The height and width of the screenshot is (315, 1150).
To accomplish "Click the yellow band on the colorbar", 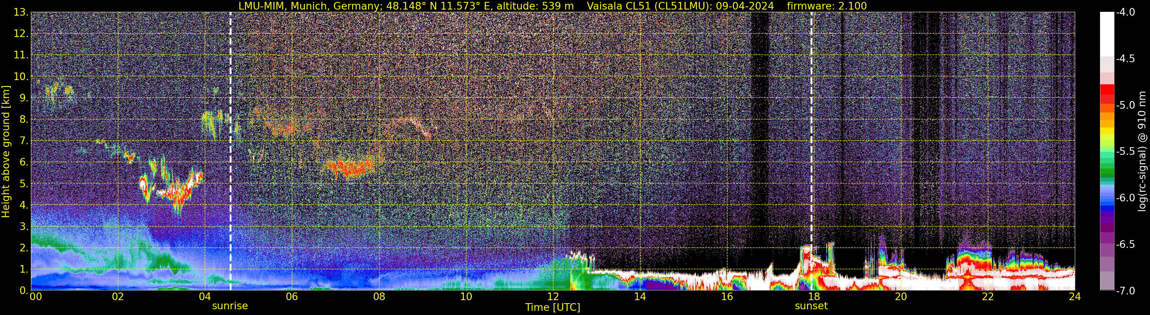I will click(x=1107, y=132).
